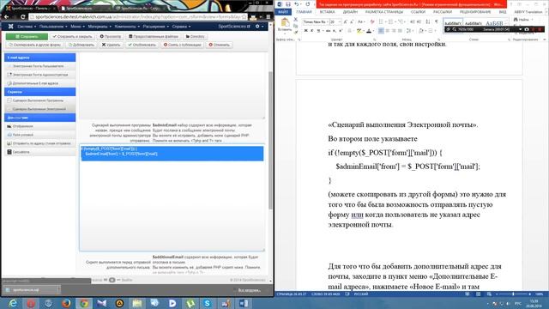549x309 pixels.
Task: Click the numbered list icon in Word
Action: point(391,21)
